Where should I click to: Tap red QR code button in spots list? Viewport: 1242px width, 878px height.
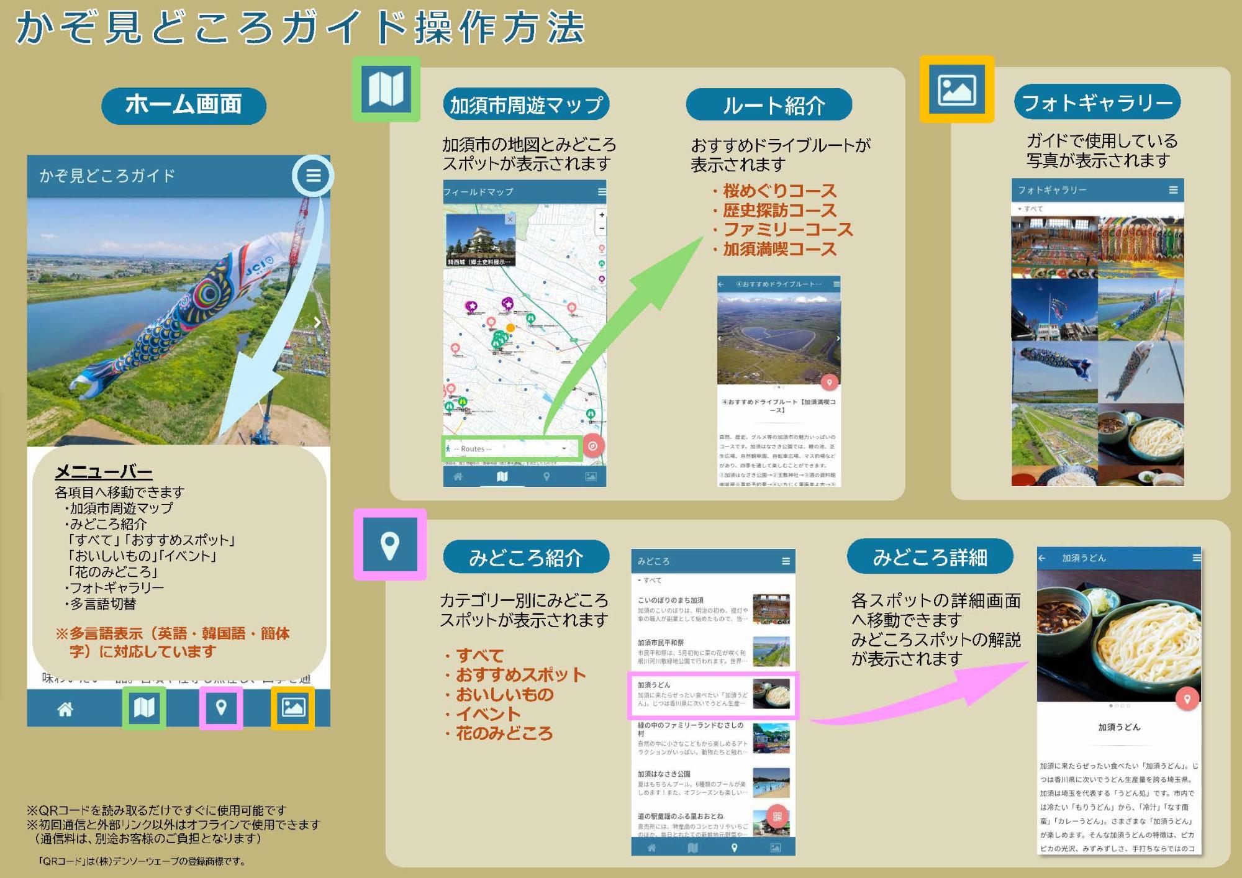coord(777,816)
